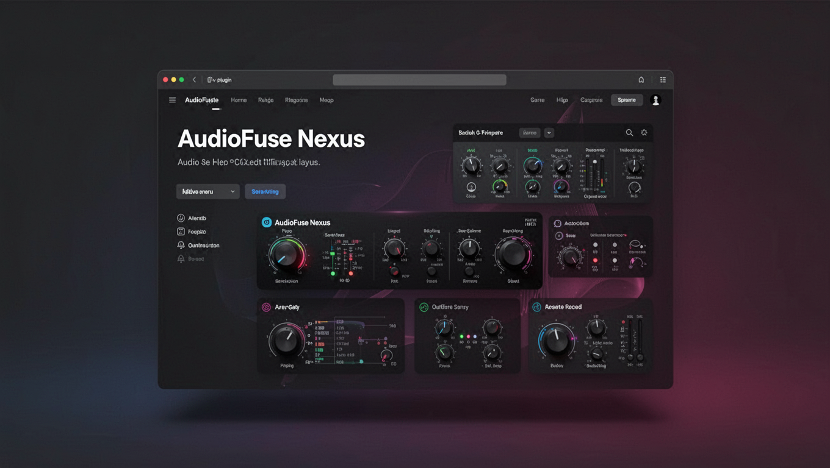
Task: Click the Alemtib sidebar icon
Action: tap(181, 218)
